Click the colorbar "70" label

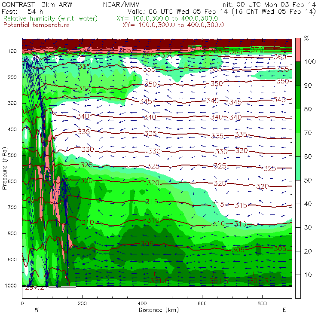click(x=308, y=133)
